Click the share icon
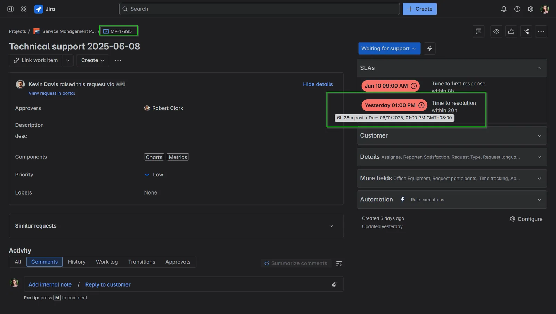Screen dimensions: 556x314 click(526, 31)
